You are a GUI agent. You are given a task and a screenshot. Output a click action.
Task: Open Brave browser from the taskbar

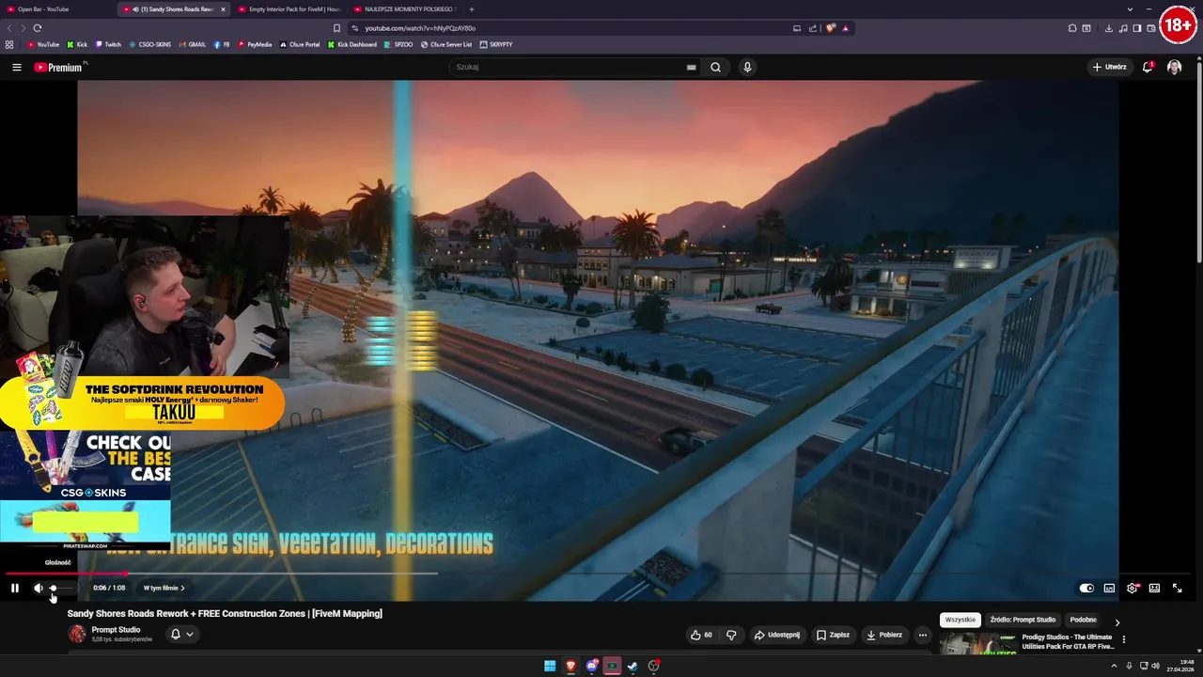tap(570, 666)
